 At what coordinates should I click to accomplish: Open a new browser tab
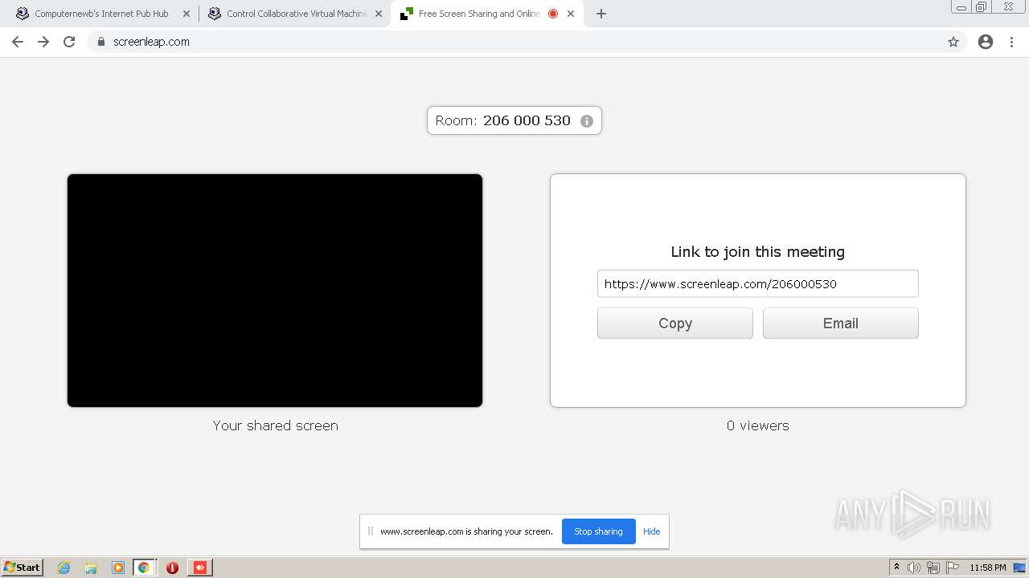point(601,14)
